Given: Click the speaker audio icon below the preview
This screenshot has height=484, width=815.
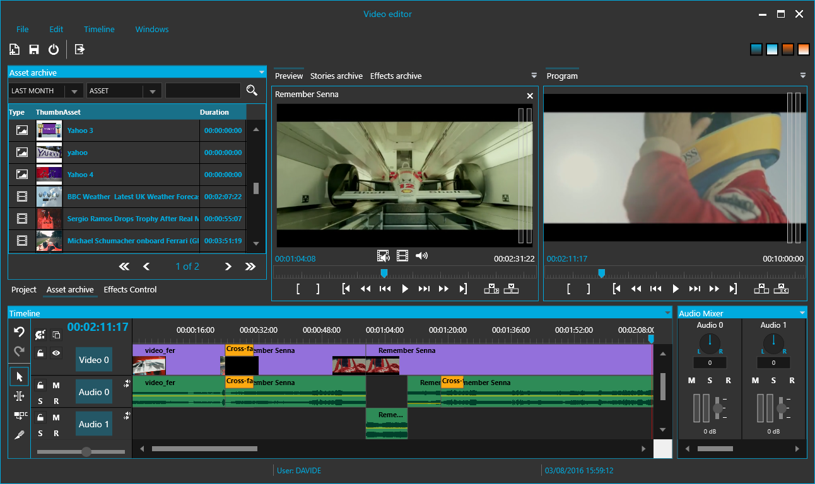Looking at the screenshot, I should (421, 256).
